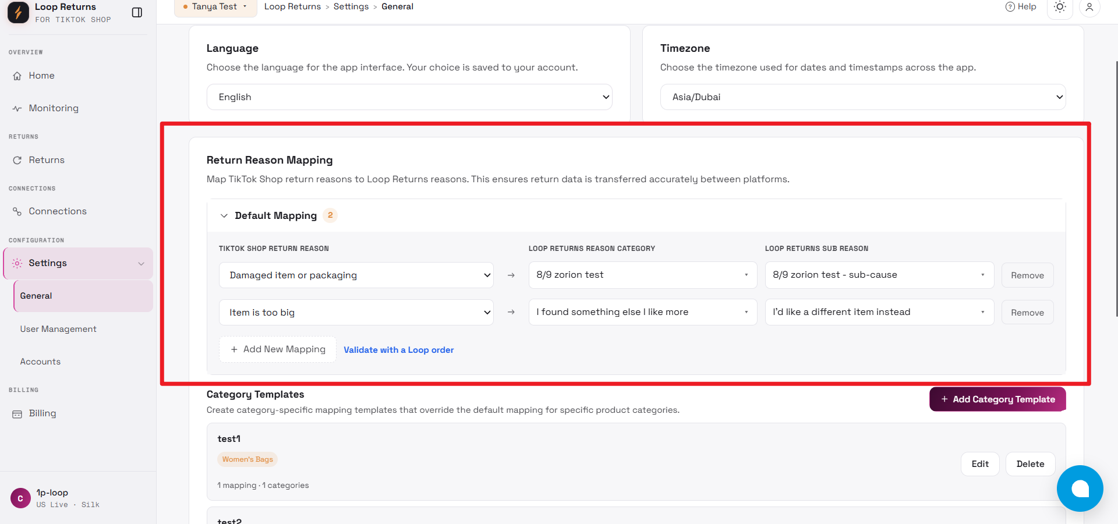Open Accounts settings page
The width and height of the screenshot is (1118, 524).
(x=40, y=362)
